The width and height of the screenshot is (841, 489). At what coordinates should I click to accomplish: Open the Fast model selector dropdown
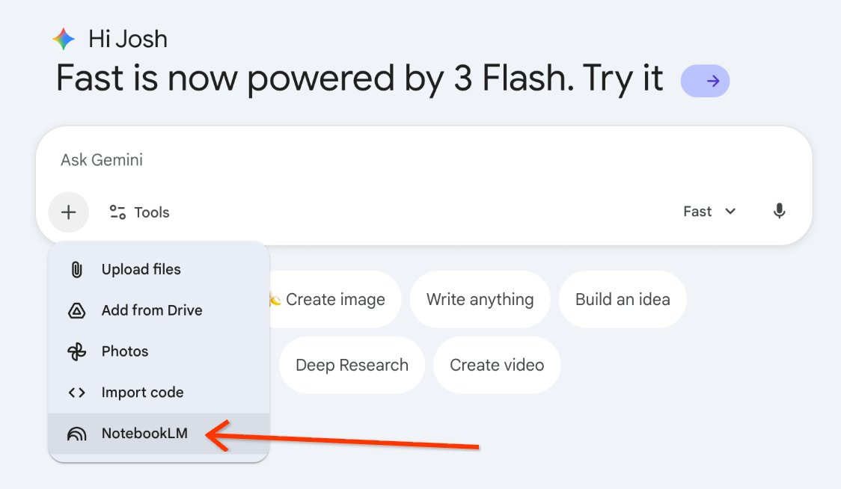click(709, 212)
